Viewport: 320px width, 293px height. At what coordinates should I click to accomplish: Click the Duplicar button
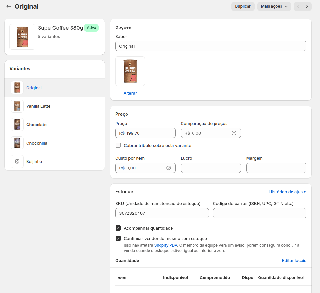243,6
